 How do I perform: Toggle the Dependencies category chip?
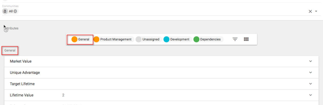click(x=208, y=39)
